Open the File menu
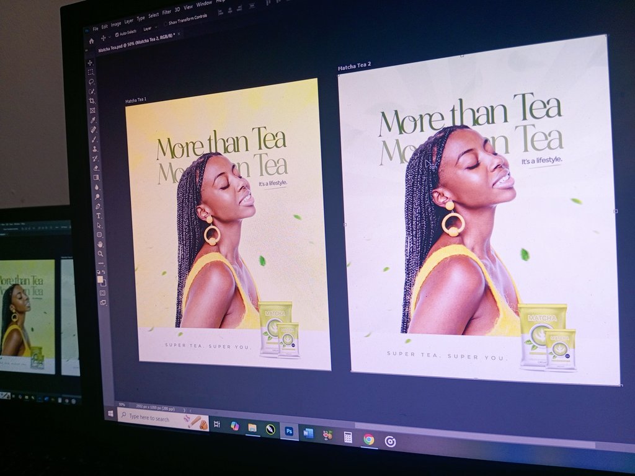 [x=95, y=29]
